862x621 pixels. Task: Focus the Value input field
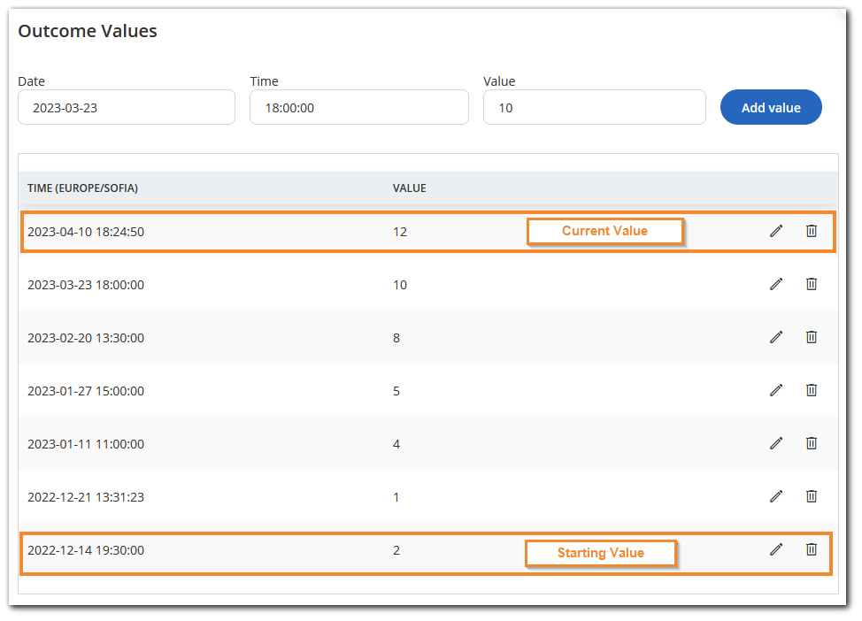pos(594,107)
